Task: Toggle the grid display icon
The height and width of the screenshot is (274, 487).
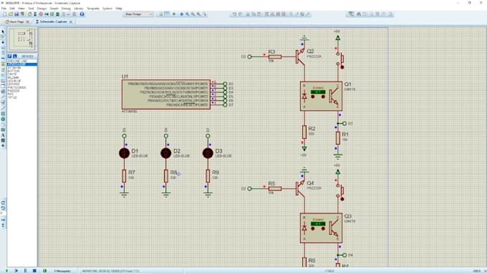Action: click(167, 14)
